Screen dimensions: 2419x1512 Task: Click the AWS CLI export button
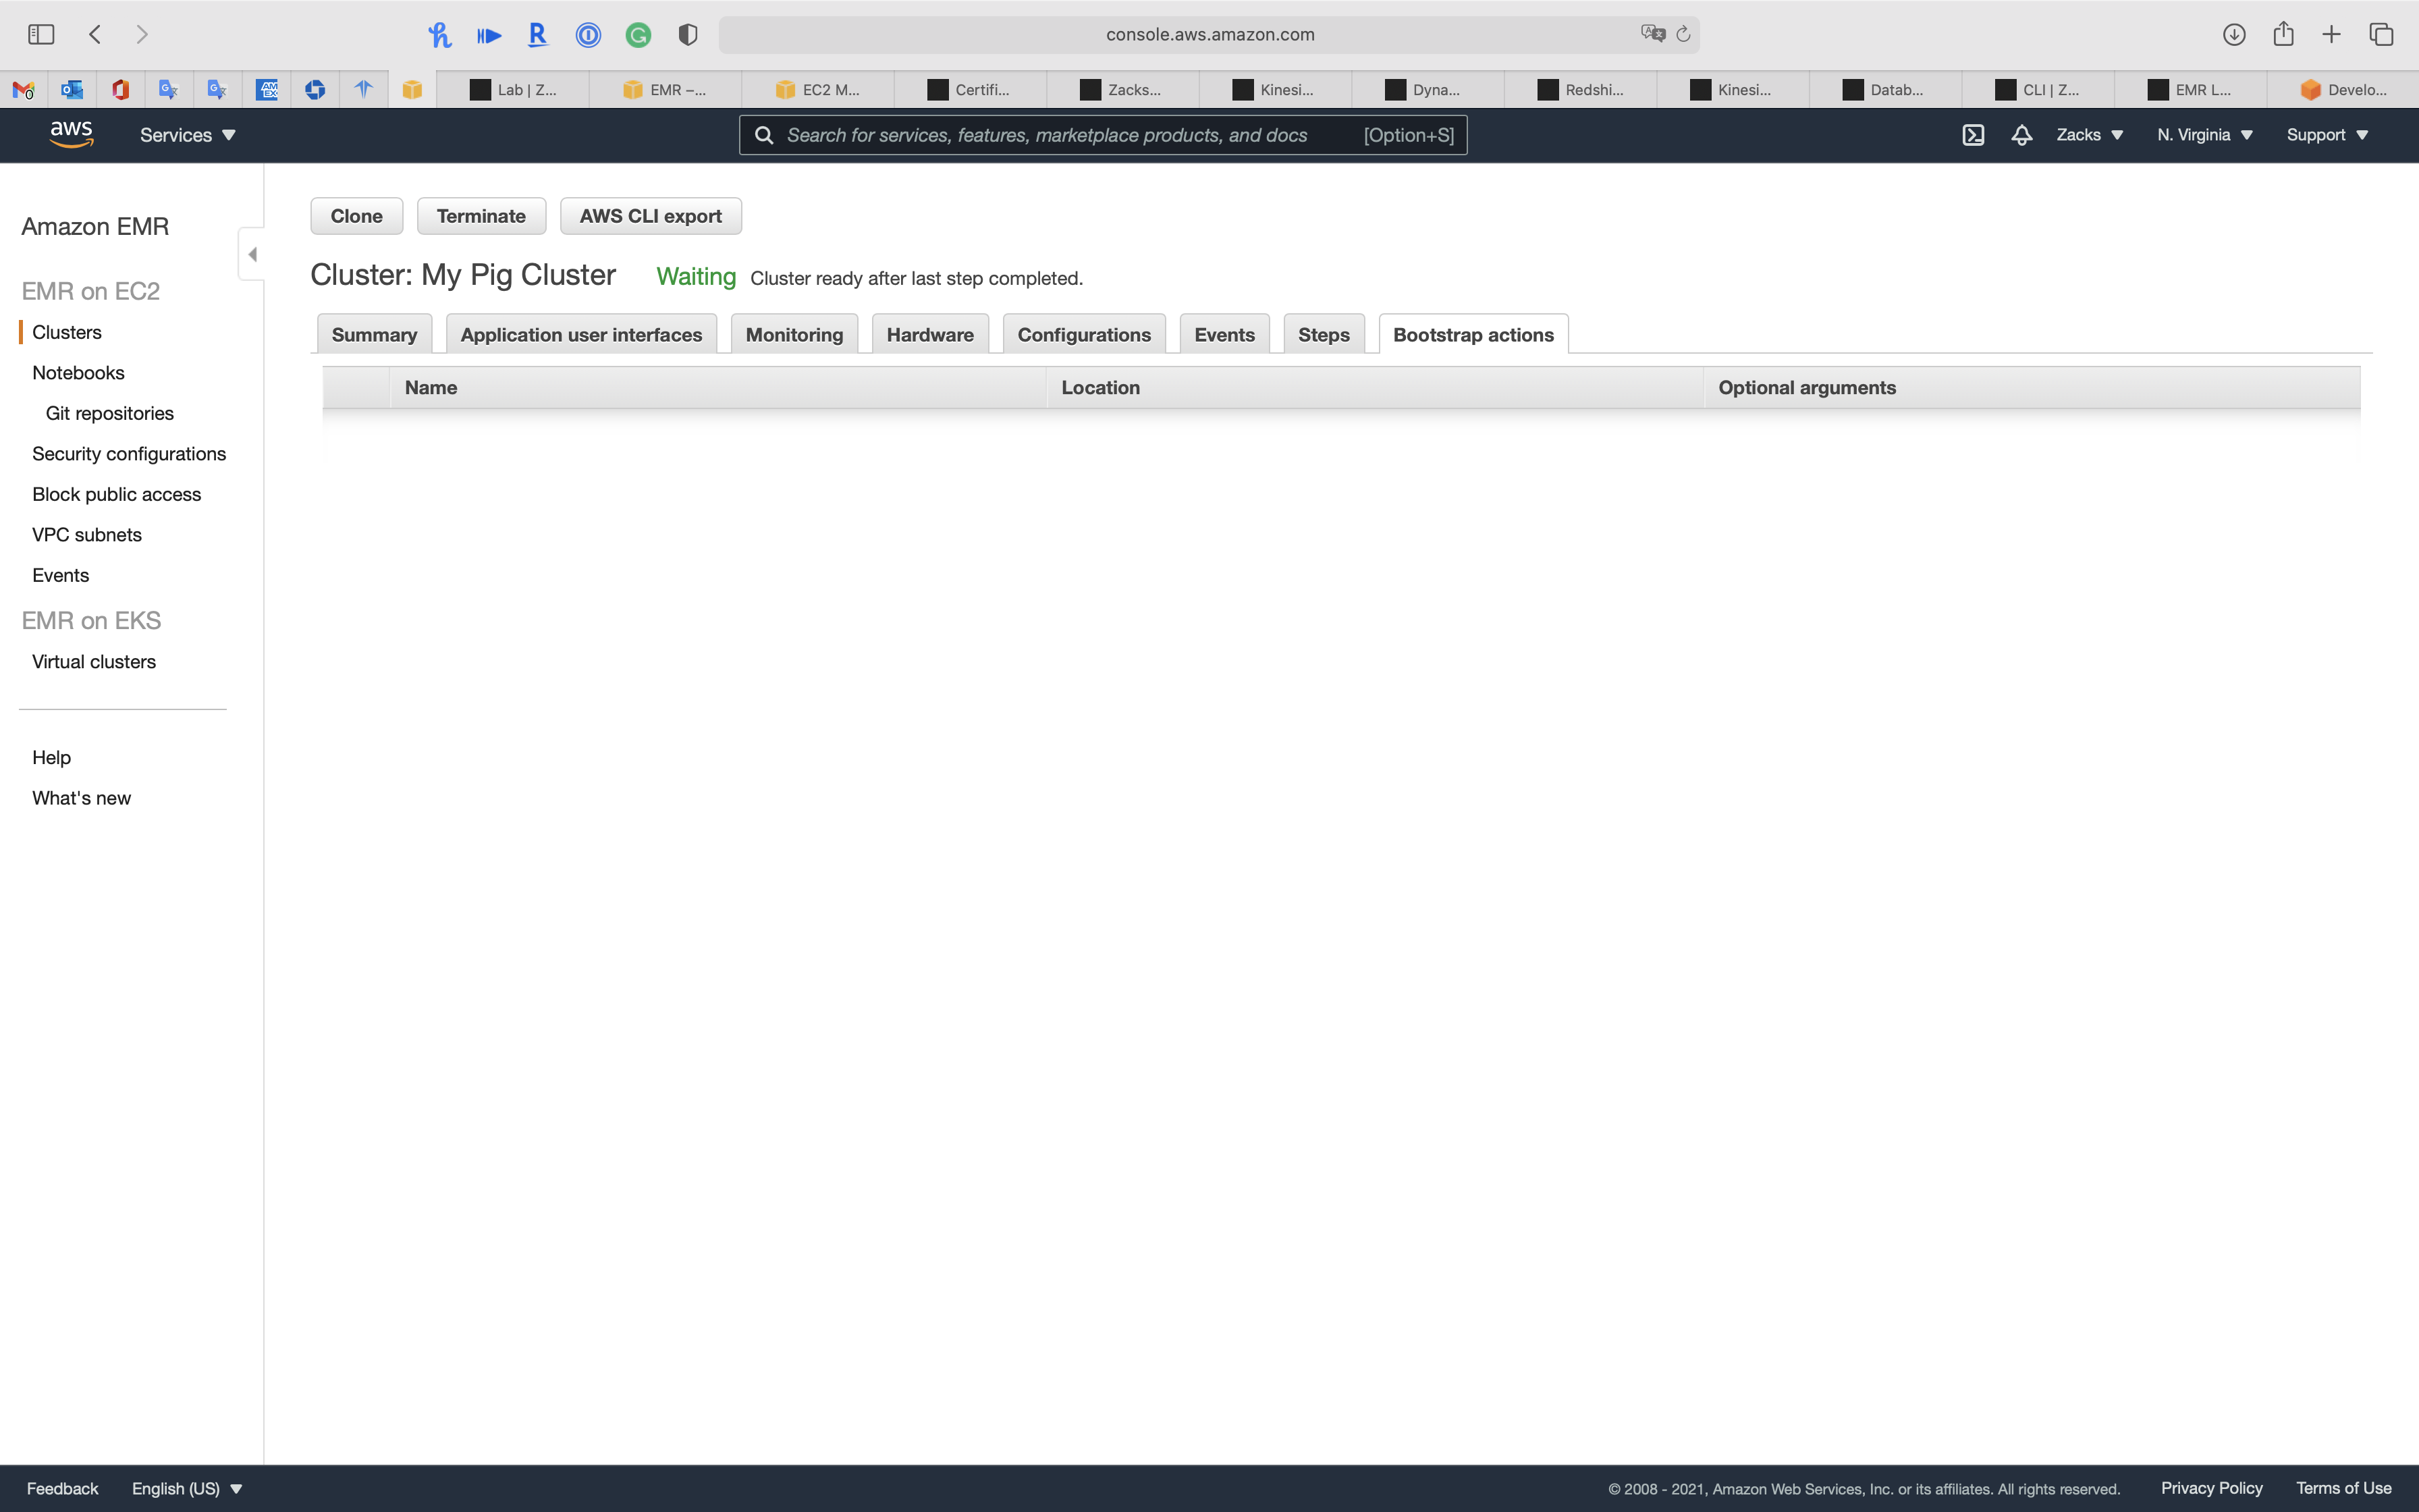pyautogui.click(x=651, y=216)
